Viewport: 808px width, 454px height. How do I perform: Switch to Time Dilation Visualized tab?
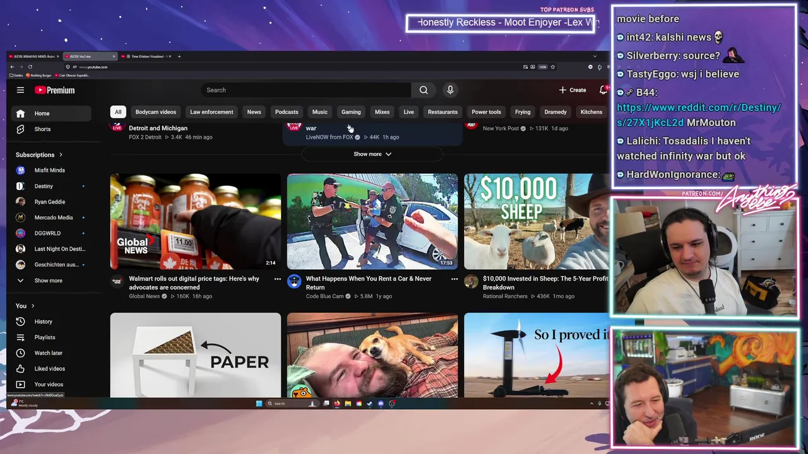click(x=146, y=56)
